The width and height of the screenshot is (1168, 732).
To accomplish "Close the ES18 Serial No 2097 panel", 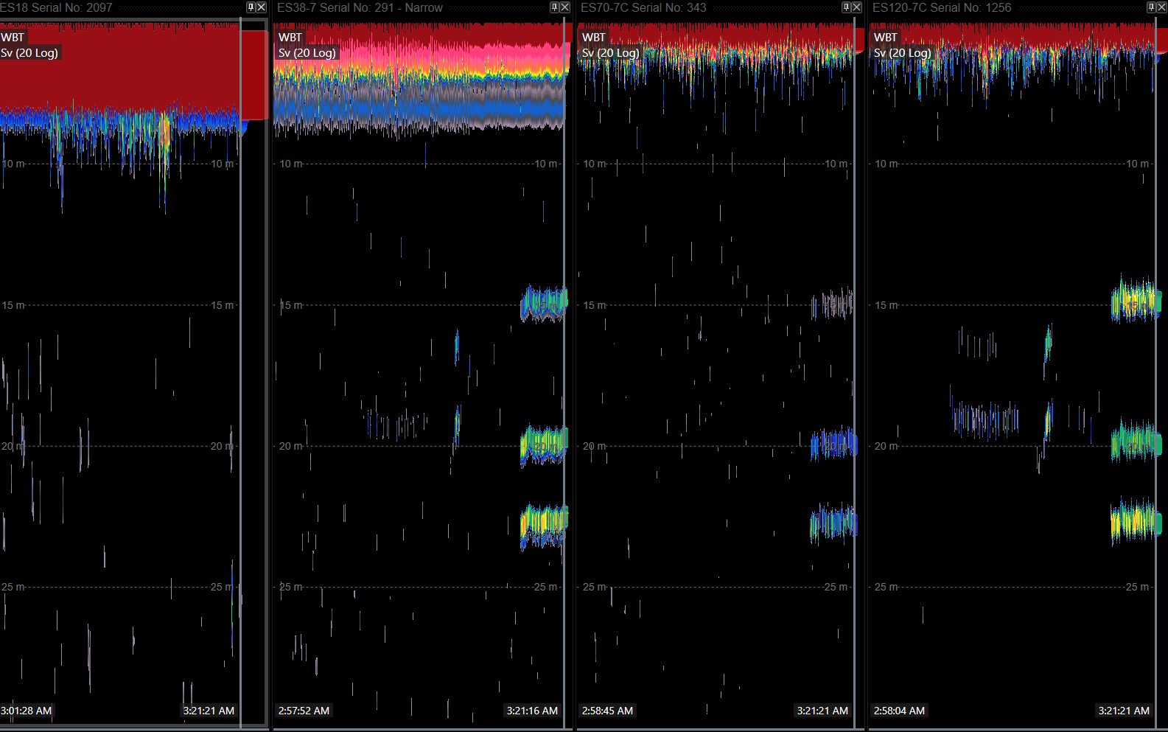I will 261,7.
